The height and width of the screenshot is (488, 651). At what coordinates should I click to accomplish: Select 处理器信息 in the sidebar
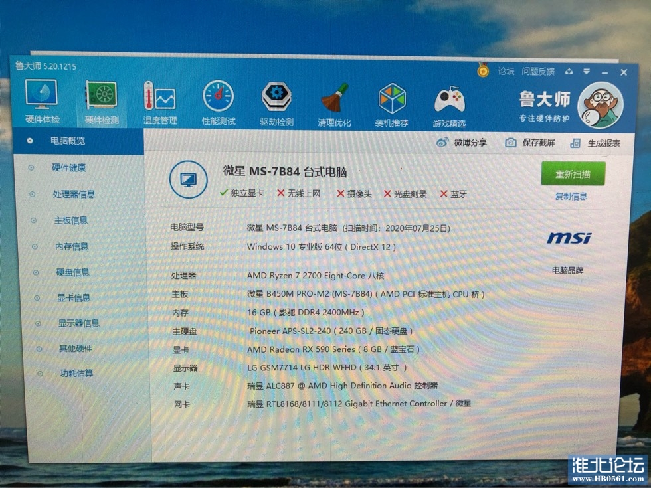pos(73,194)
